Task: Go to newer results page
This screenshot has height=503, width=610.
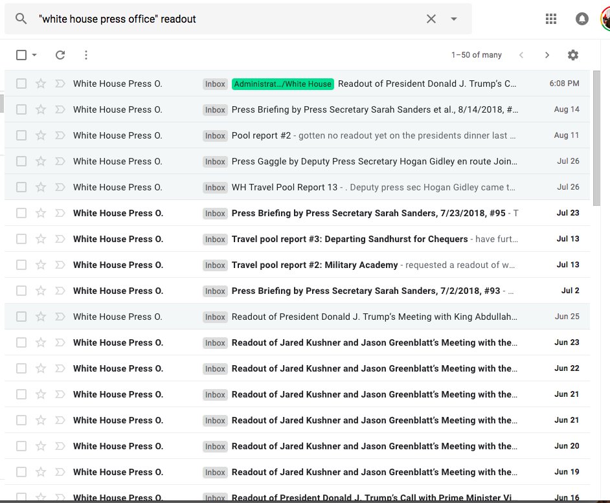Action: click(521, 55)
